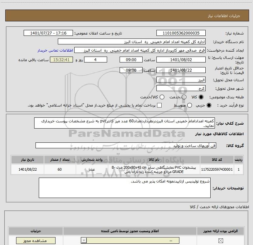Click the response deadline time 09:00 field
The image size is (253, 245).
(x=131, y=60)
